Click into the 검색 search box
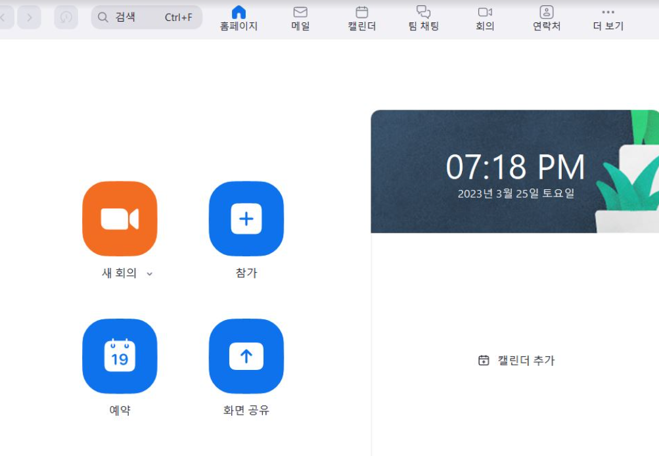 point(147,17)
